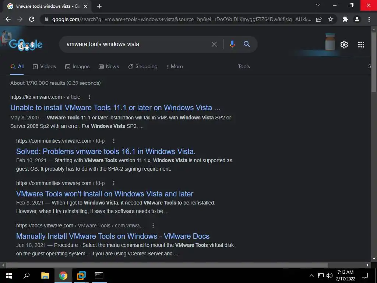Click inside the Google search field
This screenshot has width=377, height=283.
[137, 44]
